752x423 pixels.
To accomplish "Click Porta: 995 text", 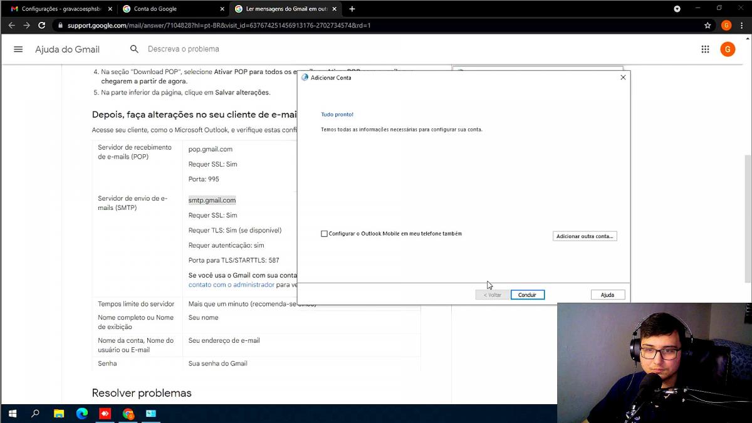I will click(204, 179).
